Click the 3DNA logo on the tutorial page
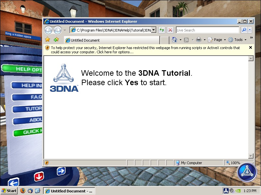 coord(64,78)
